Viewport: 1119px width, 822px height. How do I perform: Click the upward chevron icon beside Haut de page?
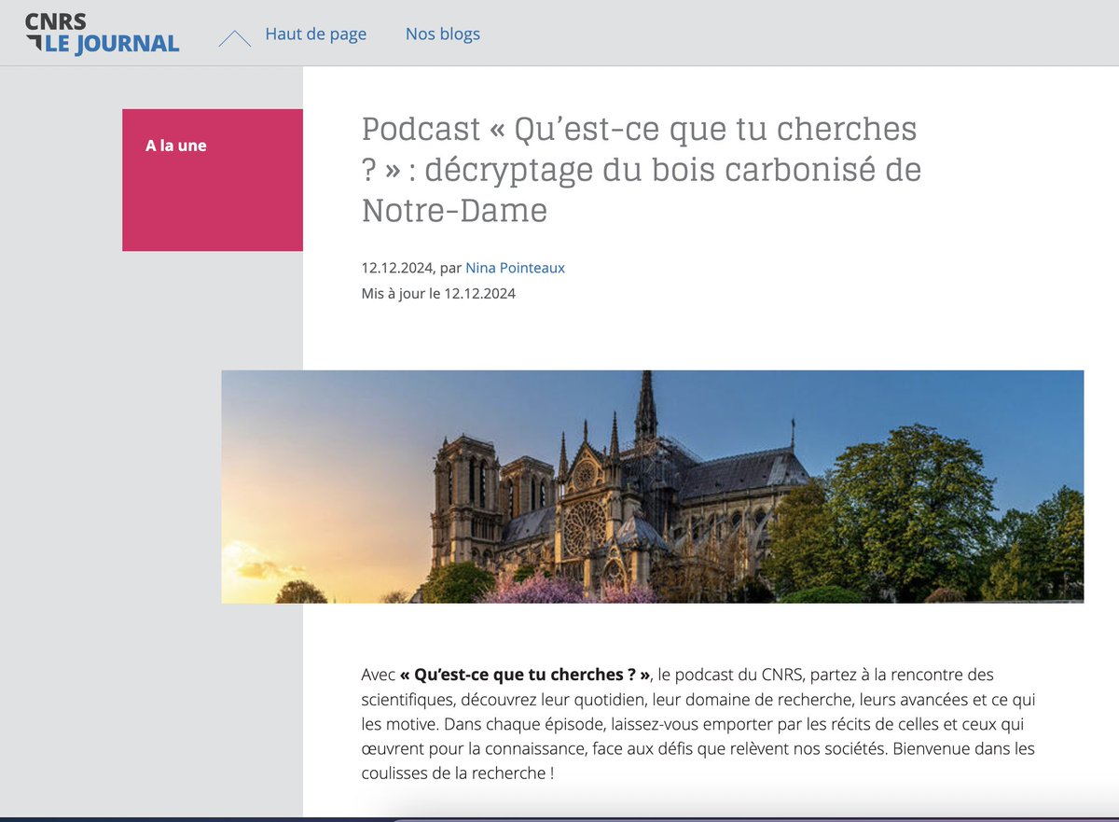(235, 38)
